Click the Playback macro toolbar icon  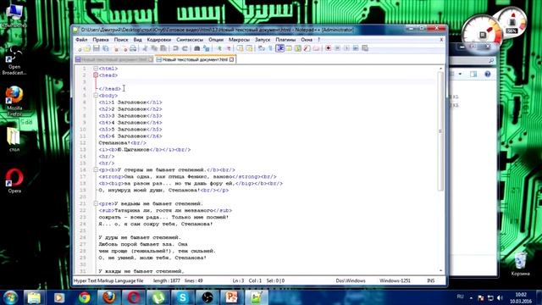[x=346, y=48]
